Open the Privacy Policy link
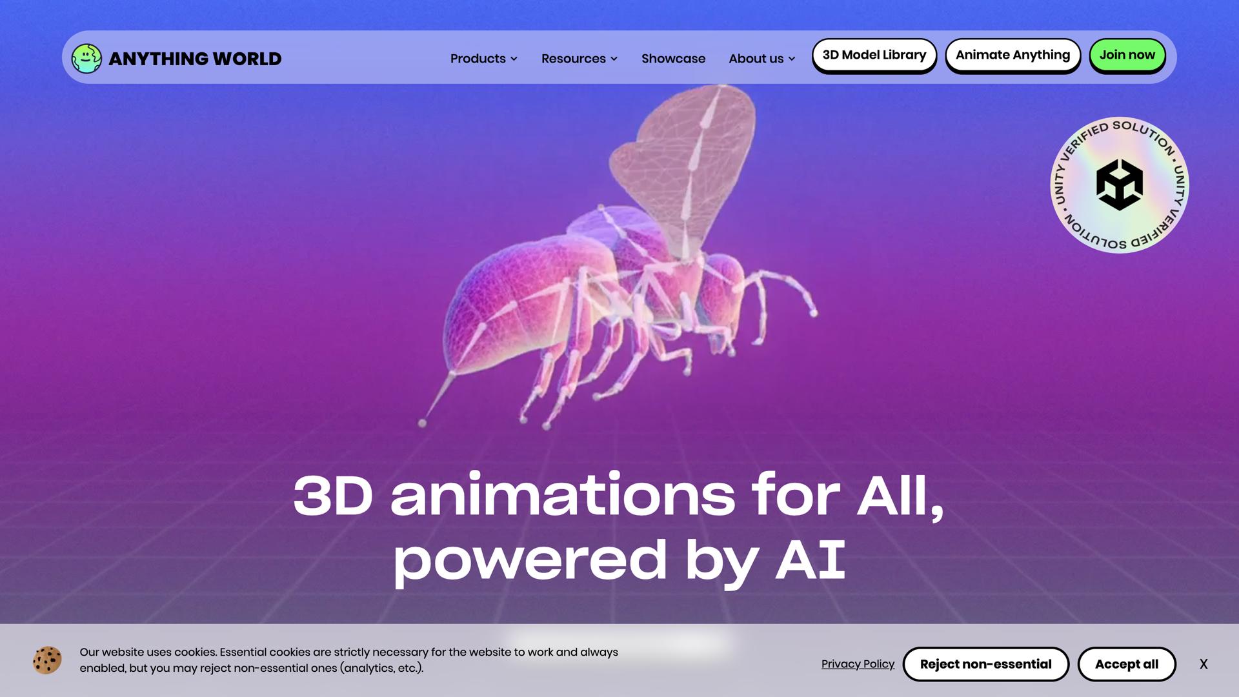 (x=858, y=664)
